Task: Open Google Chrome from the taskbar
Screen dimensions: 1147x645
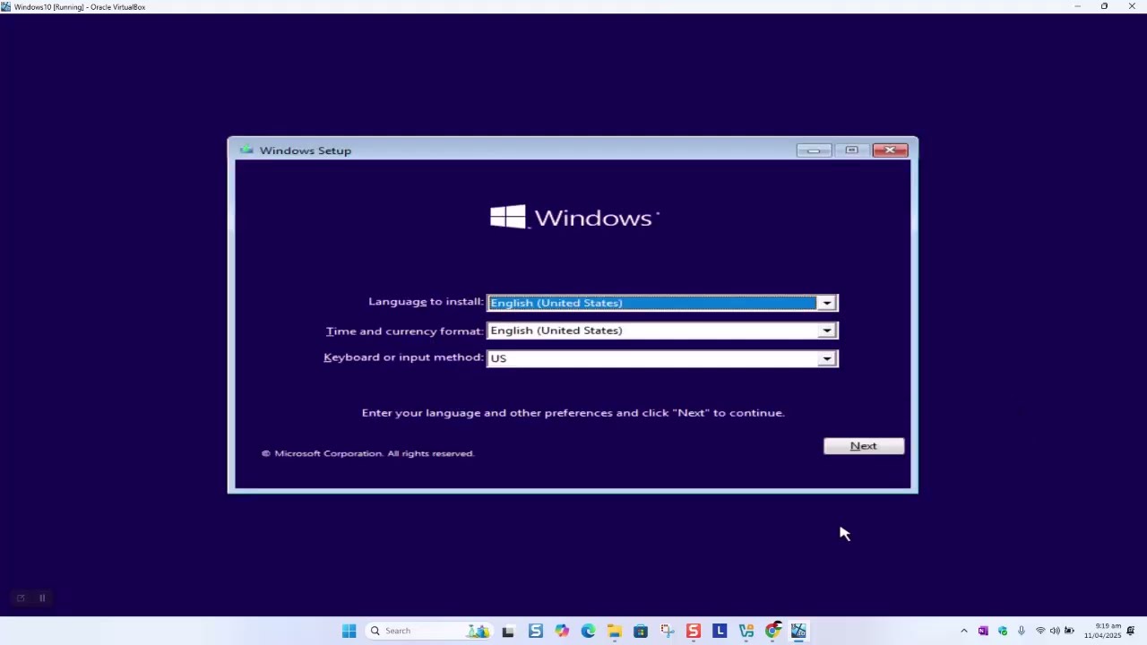Action: [x=772, y=631]
